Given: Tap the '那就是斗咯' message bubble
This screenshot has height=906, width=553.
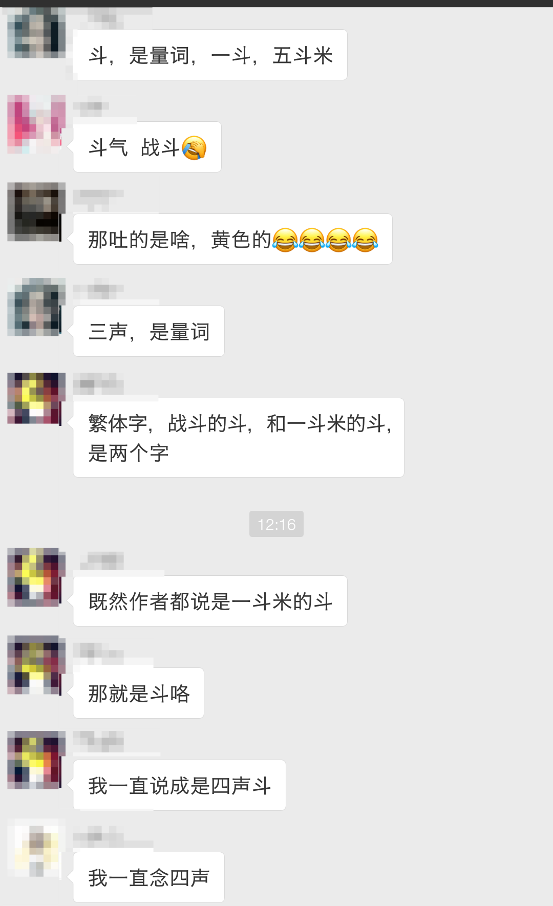Looking at the screenshot, I should pyautogui.click(x=138, y=693).
